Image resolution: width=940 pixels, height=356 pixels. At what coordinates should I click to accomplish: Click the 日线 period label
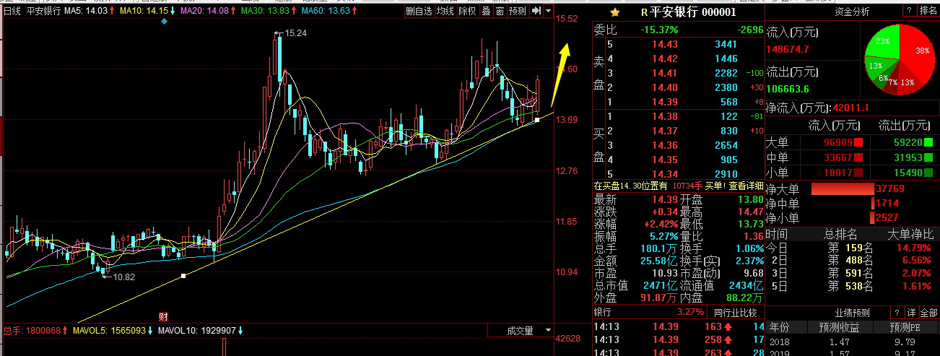[x=12, y=12]
